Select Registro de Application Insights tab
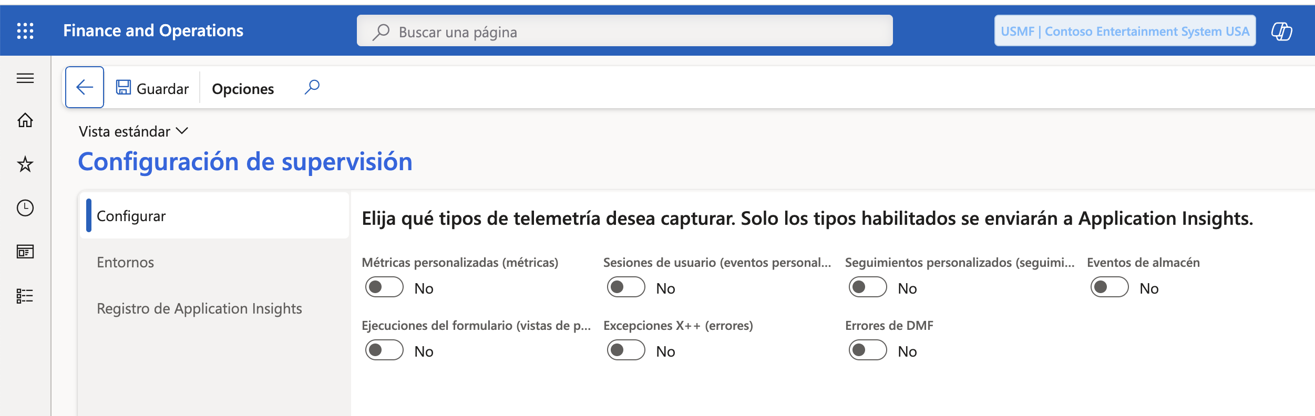This screenshot has height=416, width=1315. click(199, 308)
